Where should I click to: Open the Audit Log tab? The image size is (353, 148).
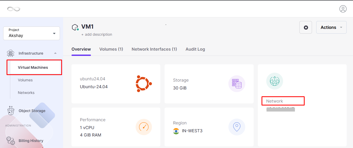pyautogui.click(x=195, y=49)
